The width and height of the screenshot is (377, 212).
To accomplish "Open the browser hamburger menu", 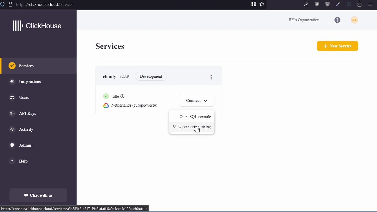I will point(370,4).
